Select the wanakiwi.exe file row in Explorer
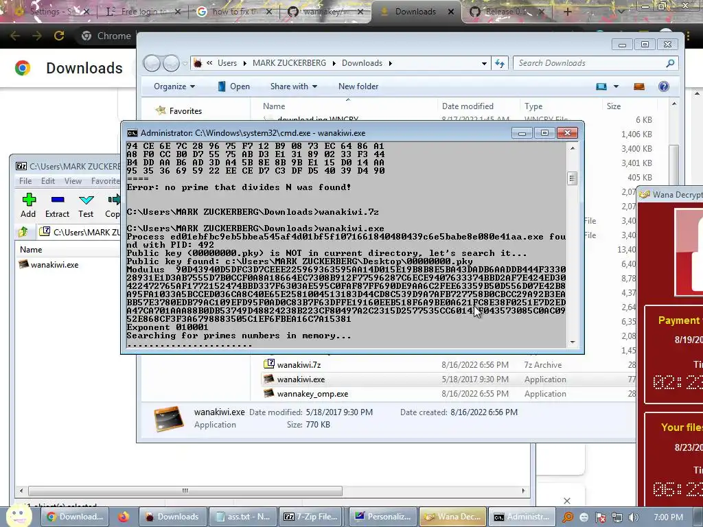The width and height of the screenshot is (703, 527). click(x=448, y=379)
